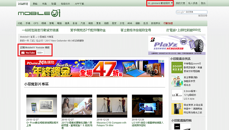Switch to the 討論群組 tab

23,4
